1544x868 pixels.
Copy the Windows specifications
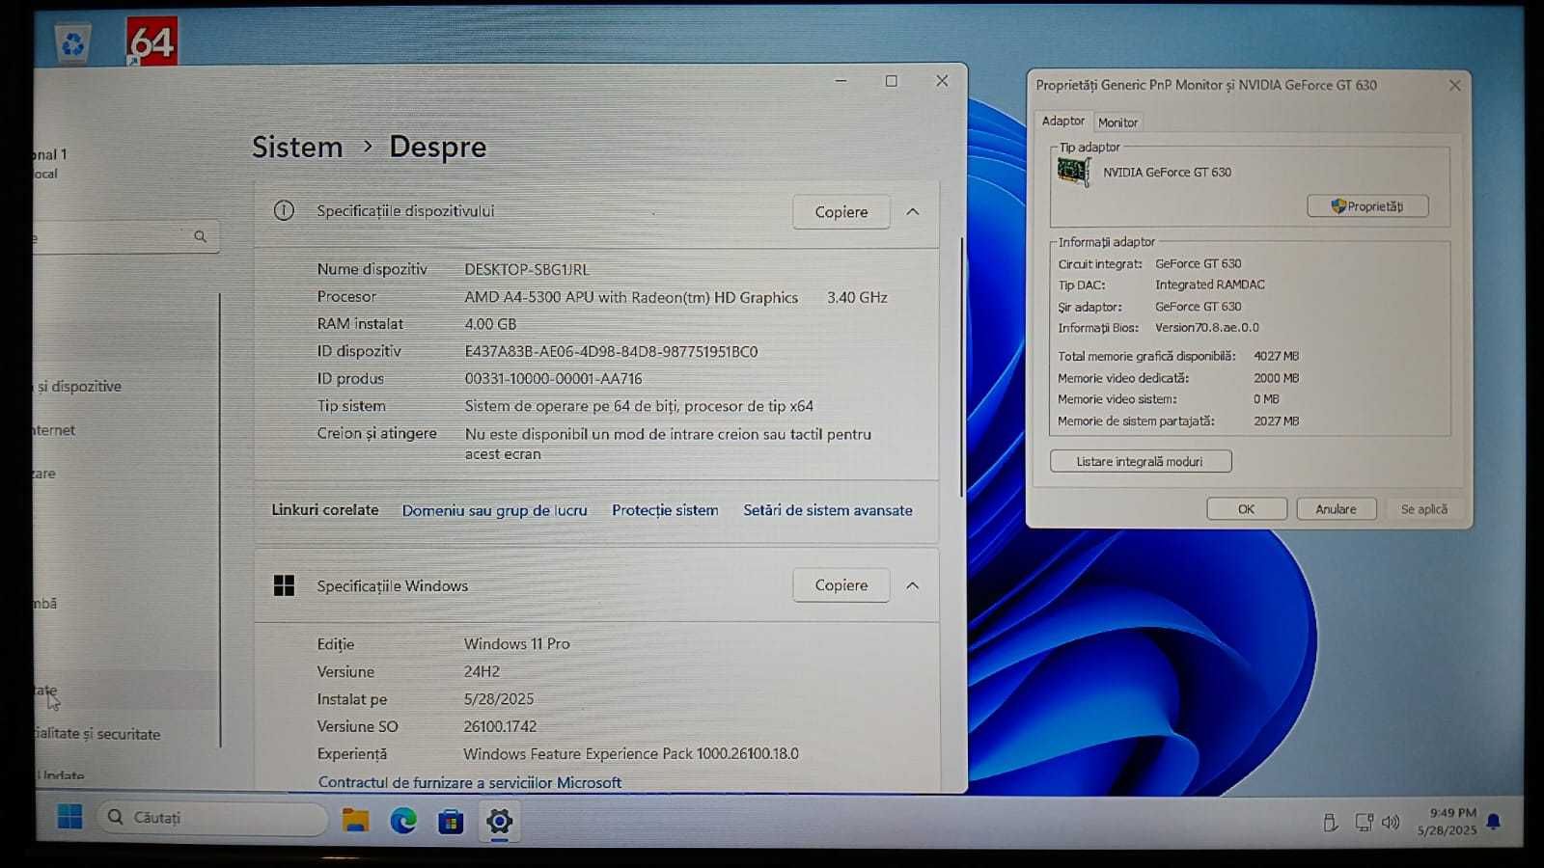(x=841, y=585)
